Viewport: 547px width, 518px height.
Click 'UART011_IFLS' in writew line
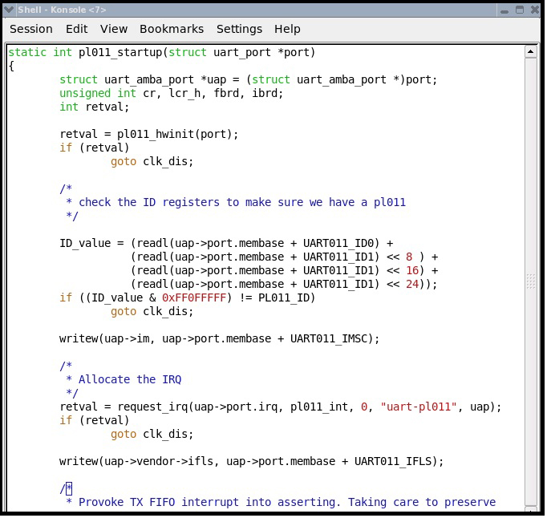[393, 461]
